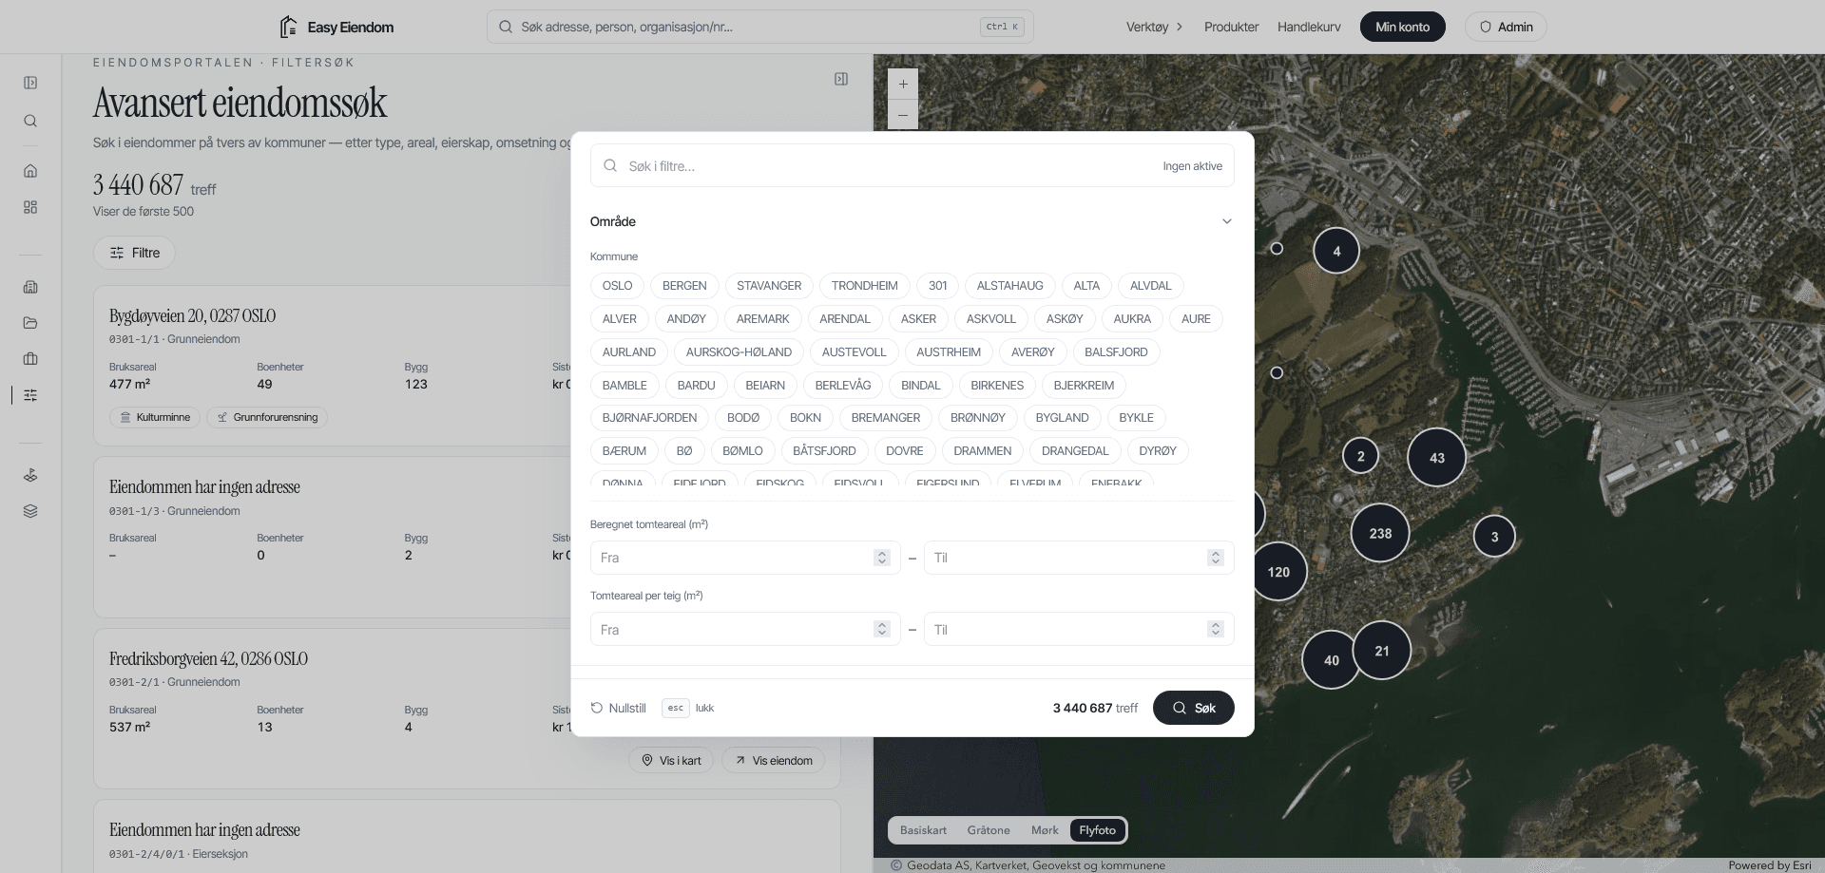Toggle the OSLO kommune filter chip
1825x873 pixels.
(617, 286)
